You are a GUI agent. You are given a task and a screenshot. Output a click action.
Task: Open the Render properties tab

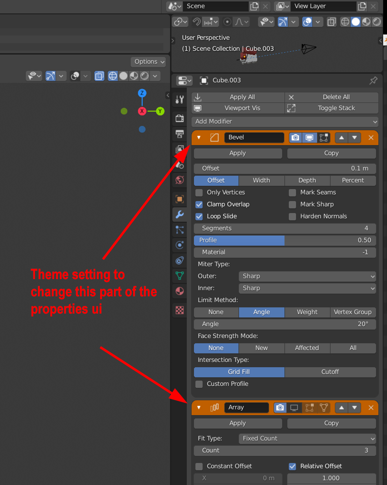point(180,118)
